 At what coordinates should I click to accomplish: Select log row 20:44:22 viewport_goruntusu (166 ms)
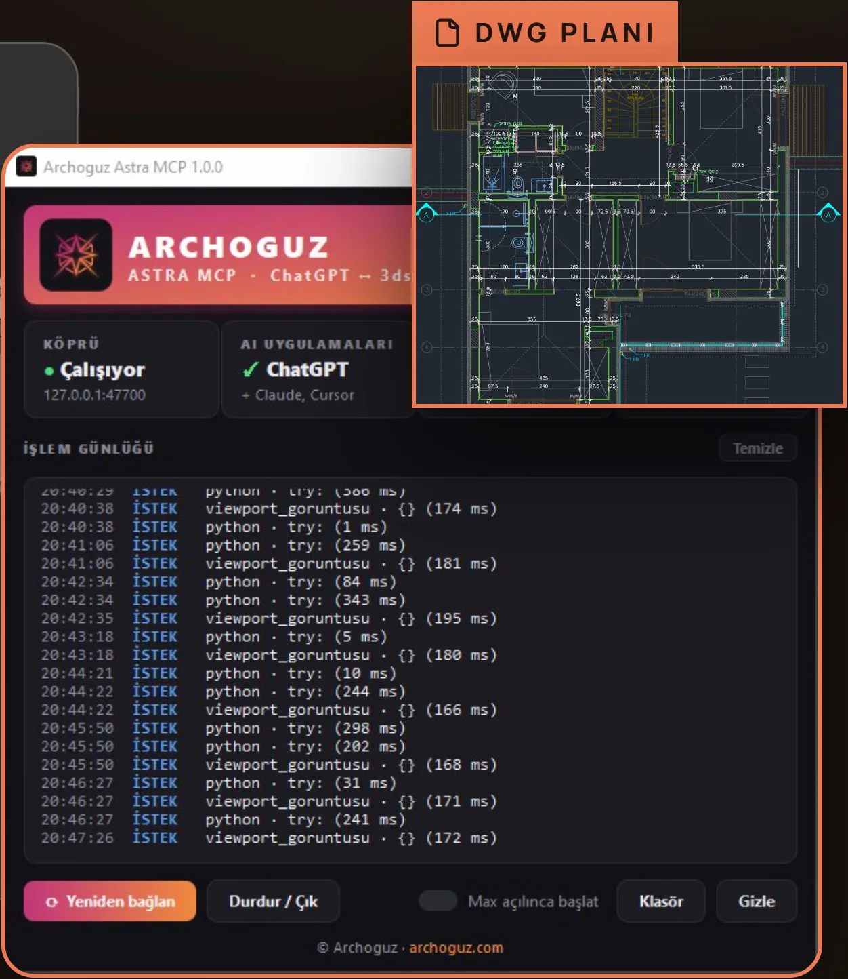(x=269, y=710)
